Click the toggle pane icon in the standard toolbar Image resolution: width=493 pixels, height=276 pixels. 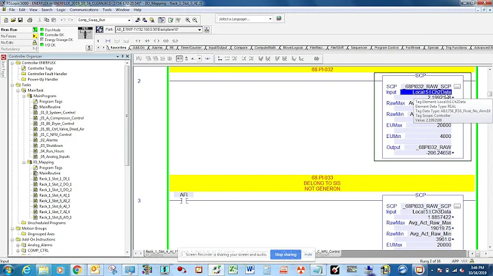coord(162,20)
